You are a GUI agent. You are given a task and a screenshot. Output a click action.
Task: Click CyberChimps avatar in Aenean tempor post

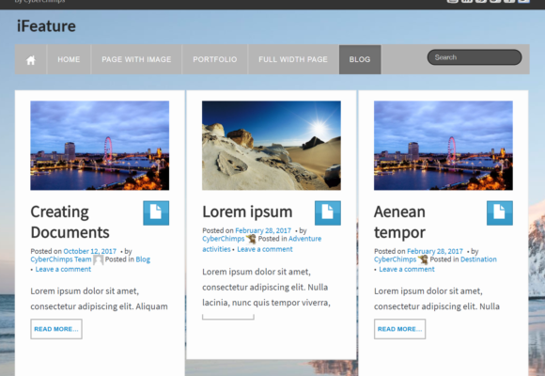(423, 259)
